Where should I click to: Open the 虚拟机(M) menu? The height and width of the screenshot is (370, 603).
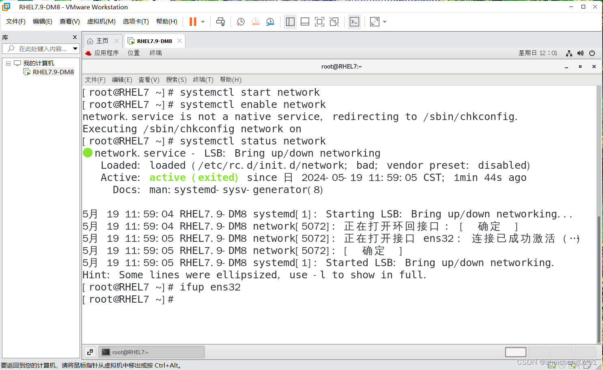pyautogui.click(x=101, y=22)
